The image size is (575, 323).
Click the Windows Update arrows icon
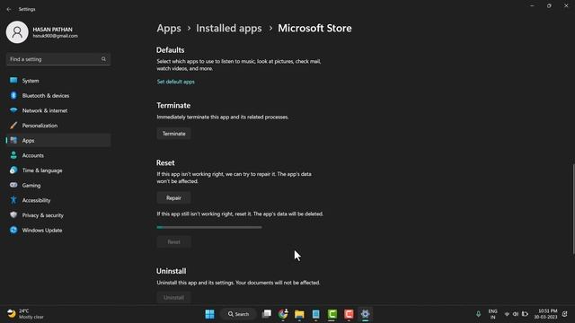[13, 230]
